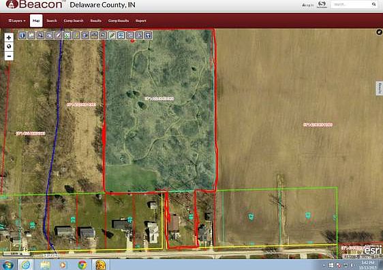Open the Comp Search tab
Screen dimensions: 383x270
pos(74,20)
